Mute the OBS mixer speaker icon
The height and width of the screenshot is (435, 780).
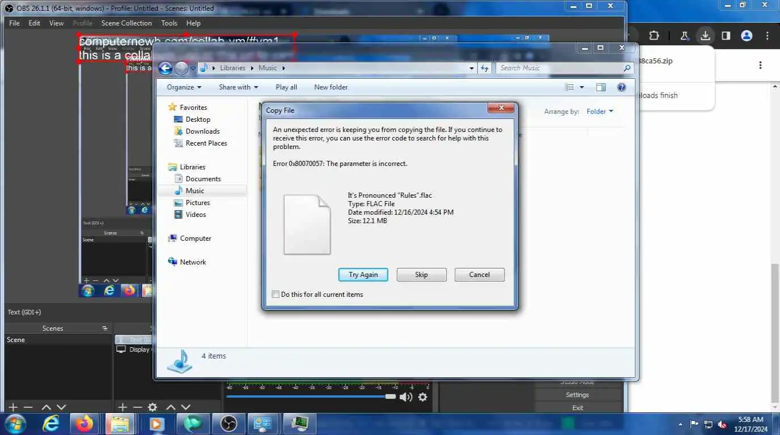(x=406, y=397)
